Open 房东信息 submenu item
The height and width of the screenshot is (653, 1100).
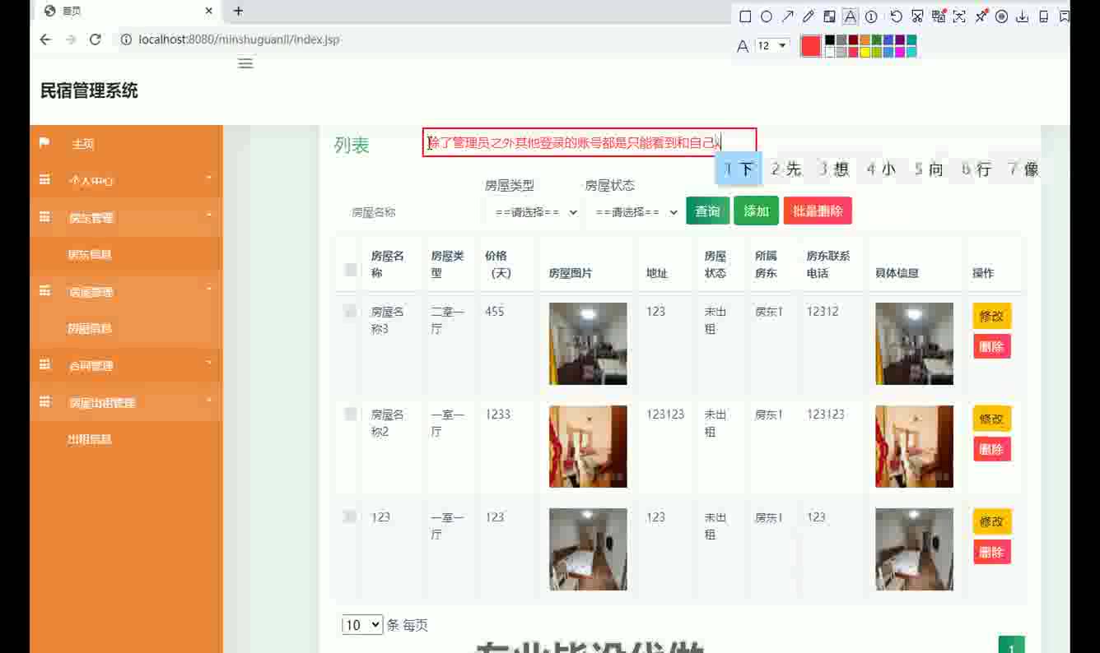[90, 254]
